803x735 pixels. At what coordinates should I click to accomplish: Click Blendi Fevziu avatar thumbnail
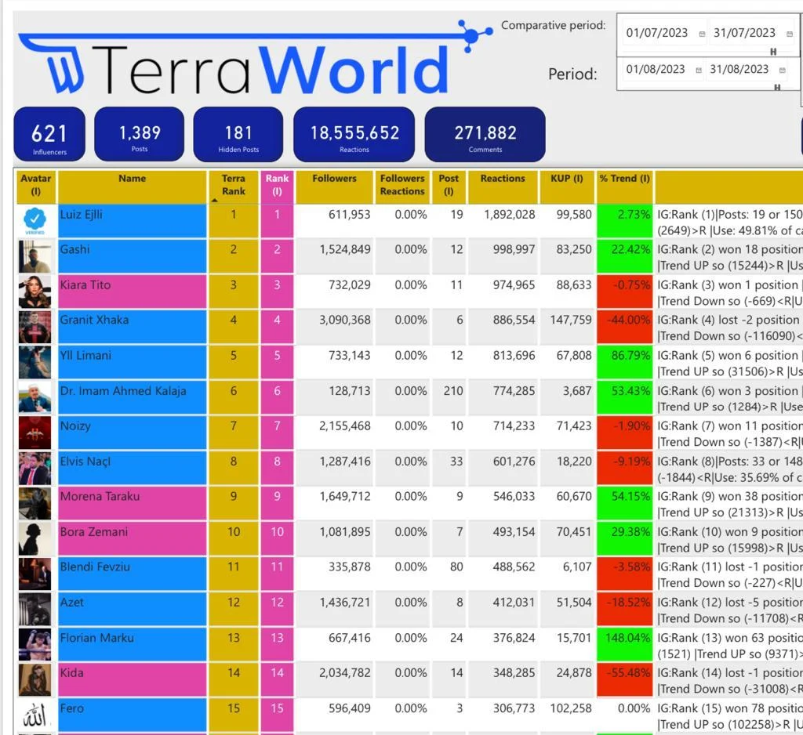pyautogui.click(x=35, y=574)
